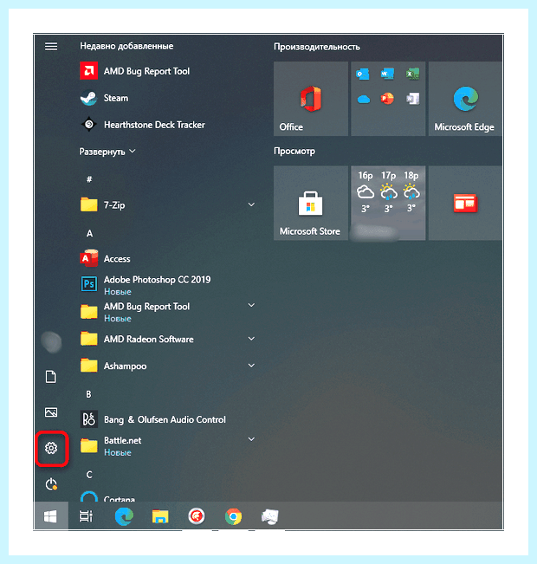Click the Производительность group title

coord(316,47)
